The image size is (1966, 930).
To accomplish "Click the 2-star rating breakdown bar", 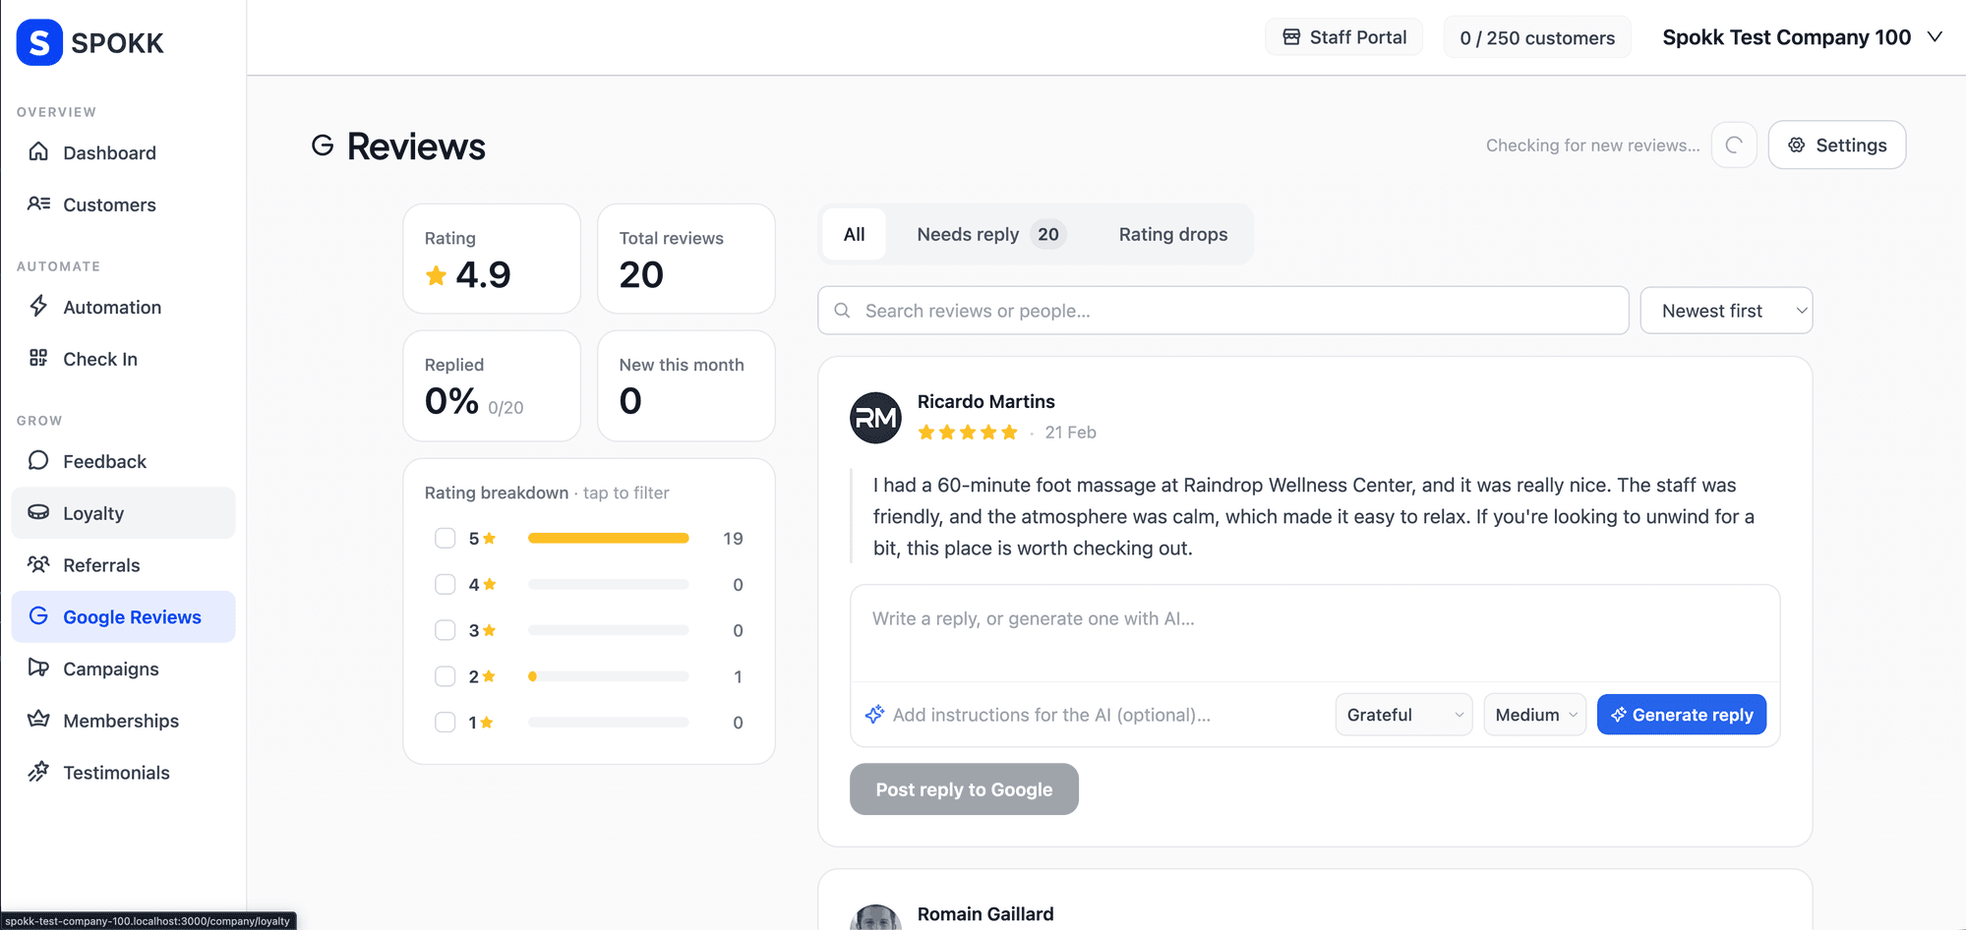I will coord(608,676).
